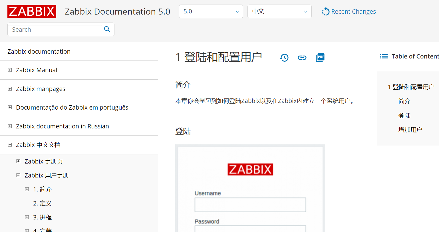Click the Table of Contents list icon
Viewport: 439px width, 232px height.
(x=384, y=56)
